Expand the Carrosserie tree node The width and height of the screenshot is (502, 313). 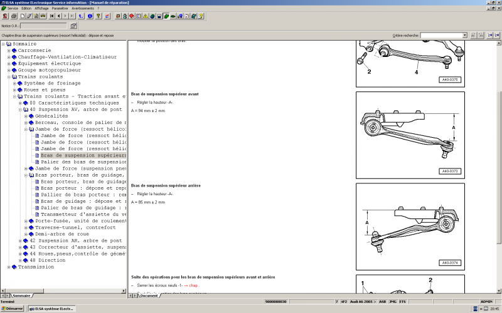(9, 50)
